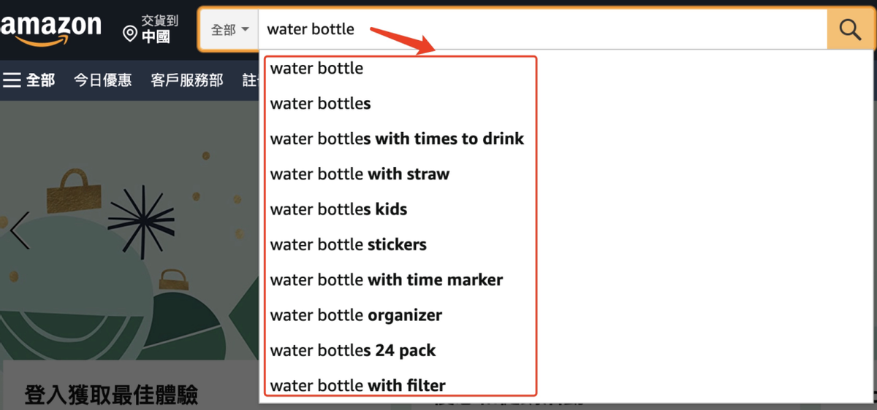
Task: Click the delivery location pin icon
Action: pos(130,34)
